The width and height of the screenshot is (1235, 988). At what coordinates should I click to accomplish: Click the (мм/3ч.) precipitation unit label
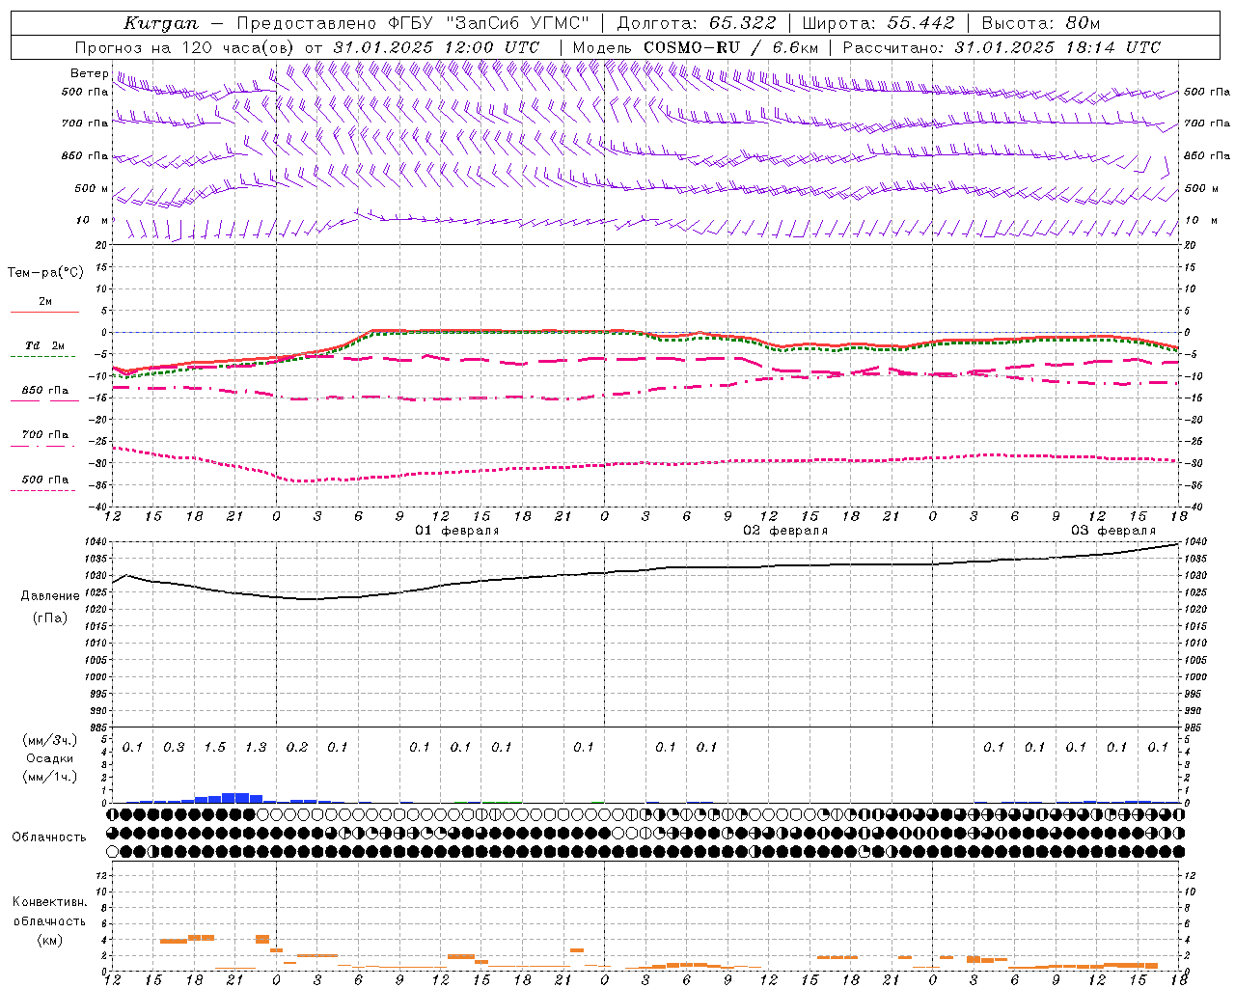[50, 740]
